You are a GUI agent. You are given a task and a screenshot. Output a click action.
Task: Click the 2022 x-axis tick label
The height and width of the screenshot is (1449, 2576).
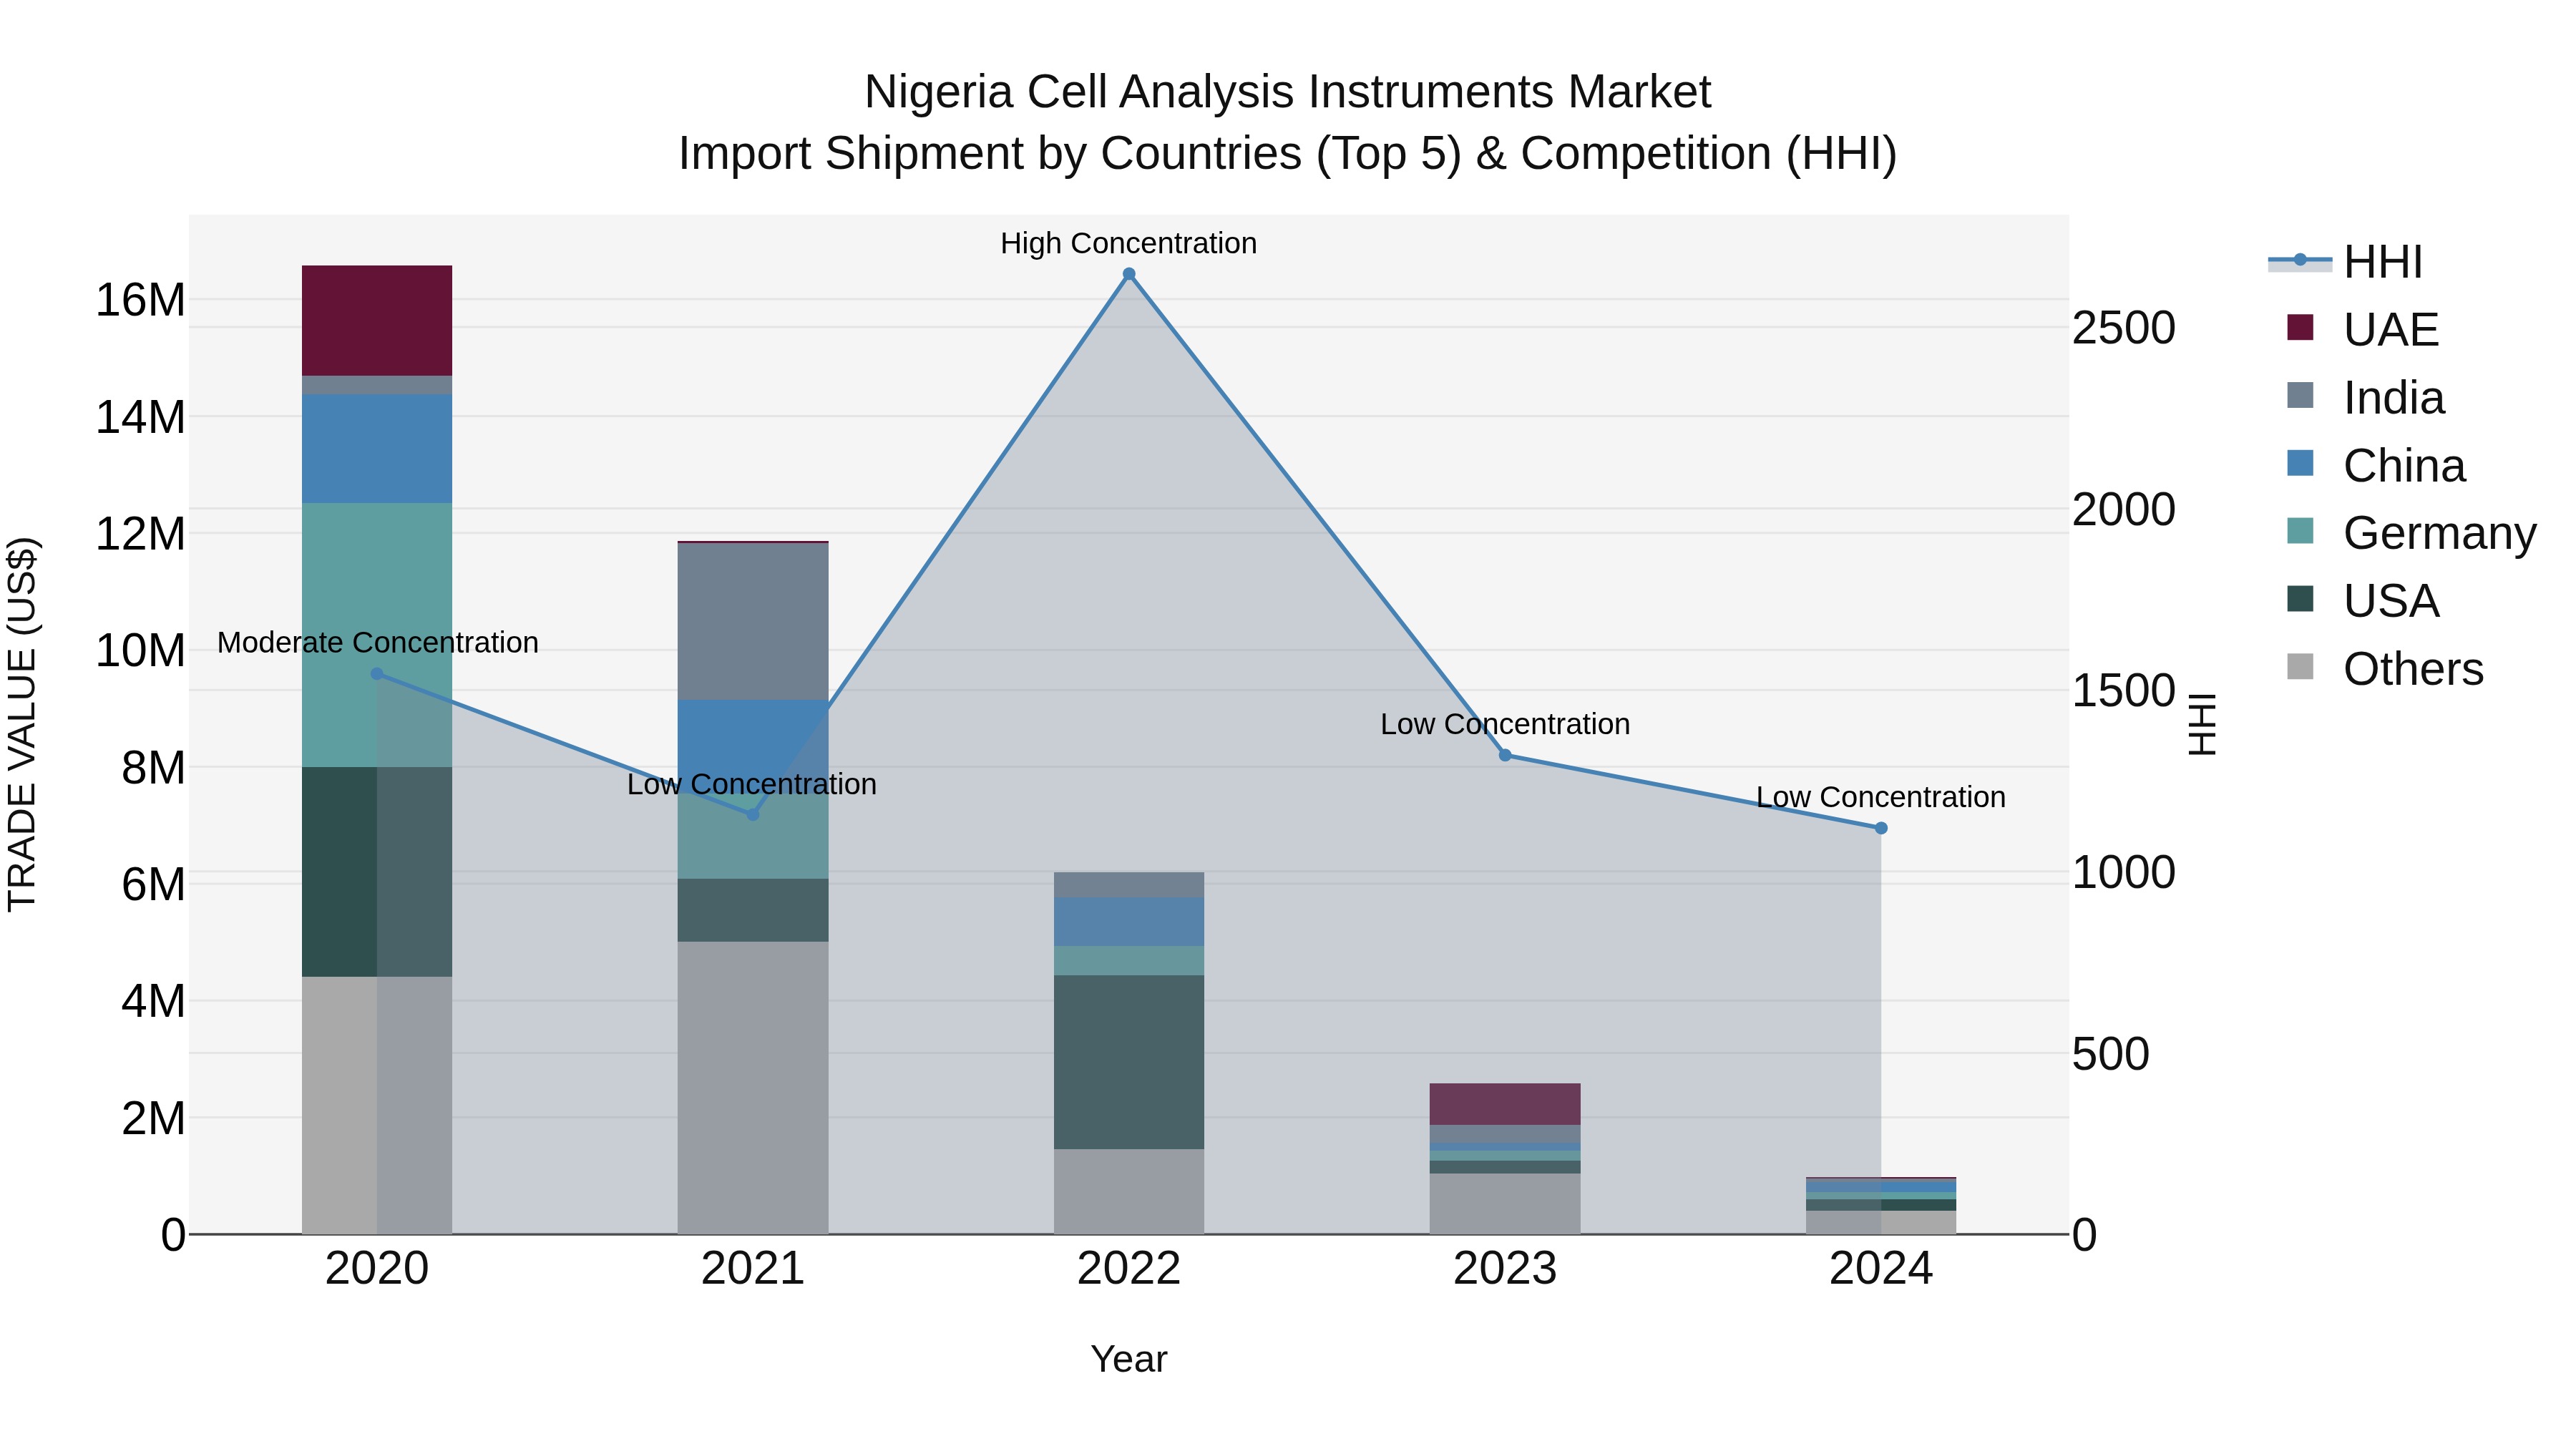click(x=1129, y=1269)
